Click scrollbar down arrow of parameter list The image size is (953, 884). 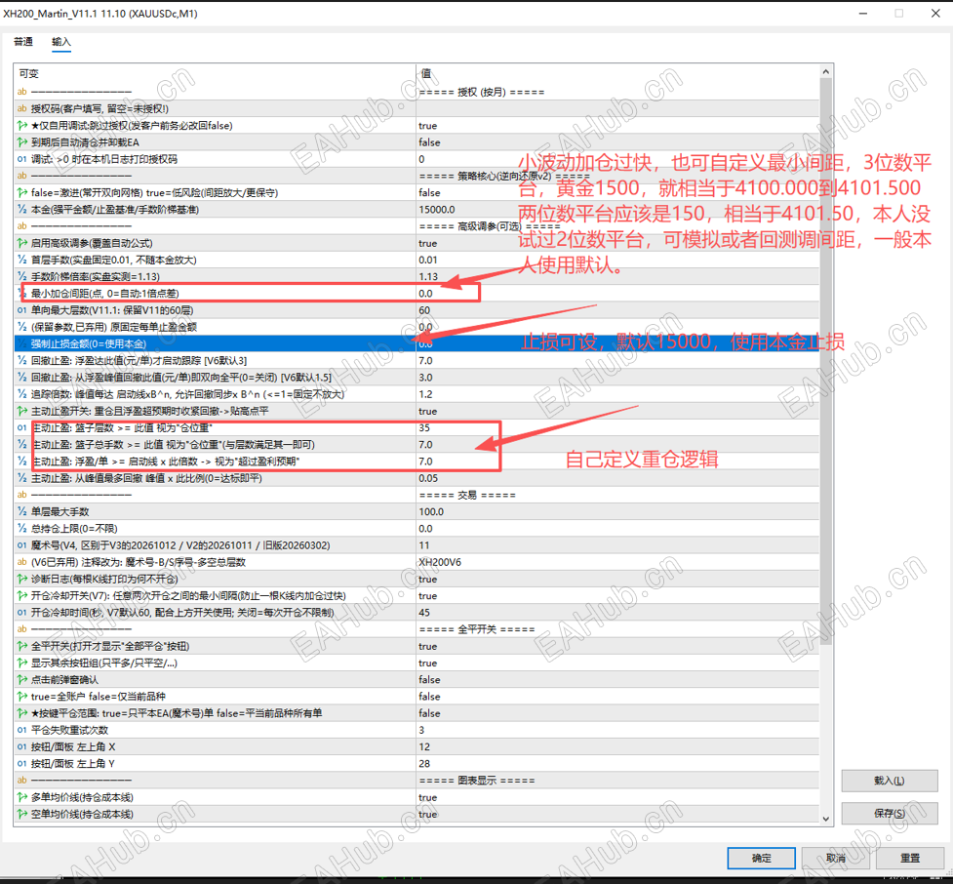pos(826,819)
